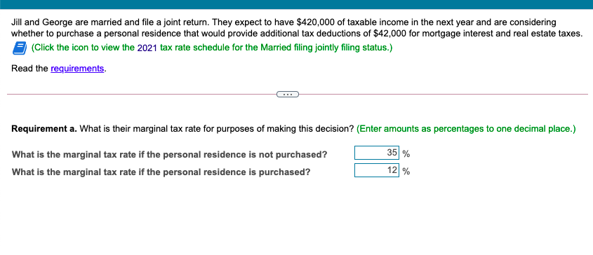Click the green 2021 tax rate schedule text
The height and width of the screenshot is (255, 593).
click(x=212, y=48)
